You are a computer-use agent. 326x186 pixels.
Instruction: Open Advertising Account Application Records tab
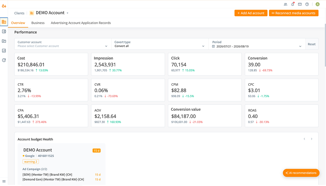tap(81, 23)
